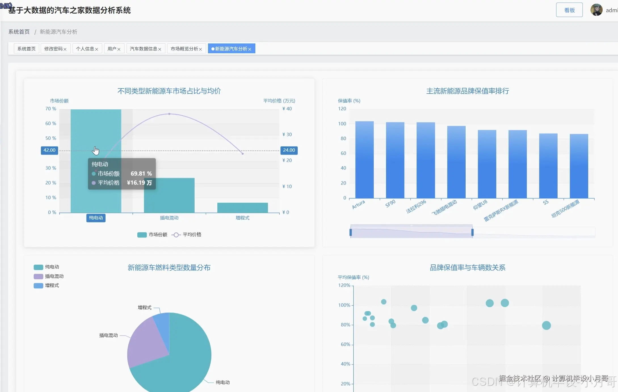The image size is (618, 392).
Task: Close the 修改密码 tab with its X icon
Action: tap(65, 49)
